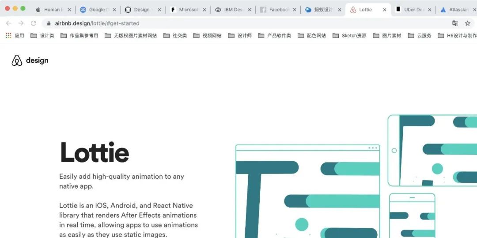Close the Human Interface tab

[69, 10]
